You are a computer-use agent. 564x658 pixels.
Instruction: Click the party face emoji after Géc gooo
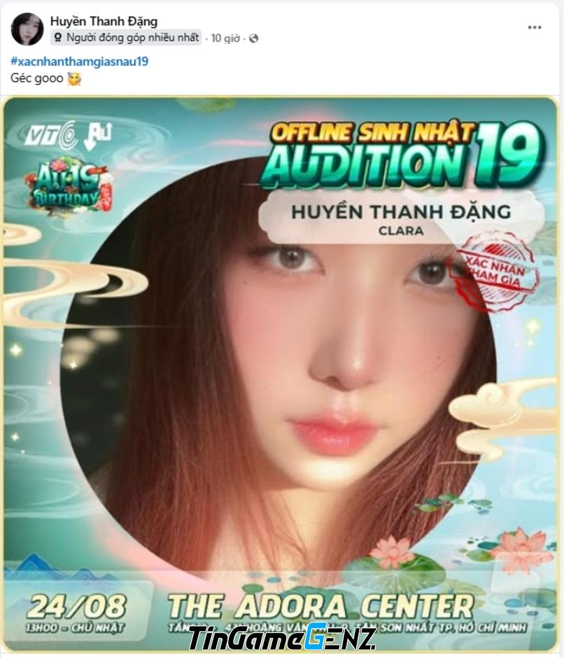point(75,78)
